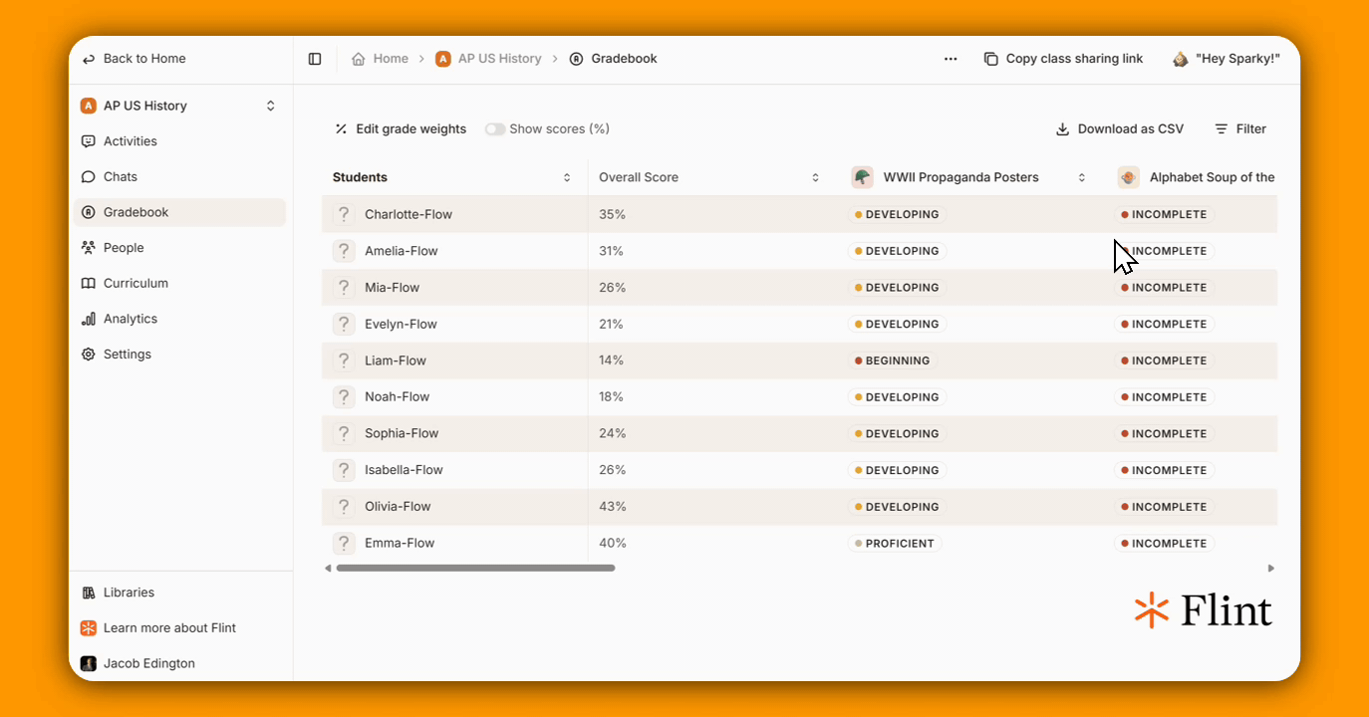Click the Isabella-Flow student name
Viewport: 1369px width, 717px height.
click(404, 470)
